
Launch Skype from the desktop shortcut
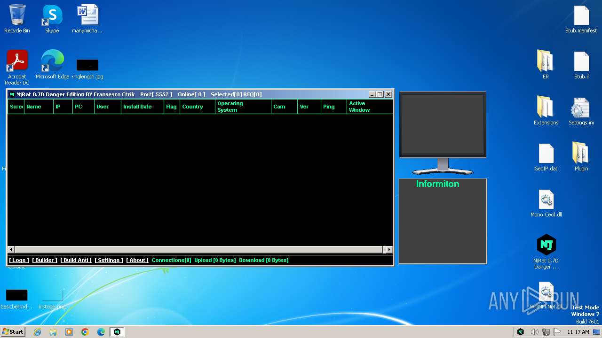[x=52, y=19]
